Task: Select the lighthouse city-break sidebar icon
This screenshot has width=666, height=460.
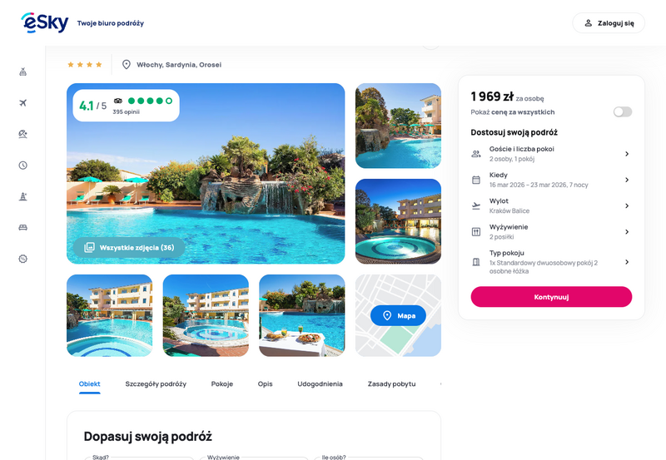Action: (x=23, y=196)
